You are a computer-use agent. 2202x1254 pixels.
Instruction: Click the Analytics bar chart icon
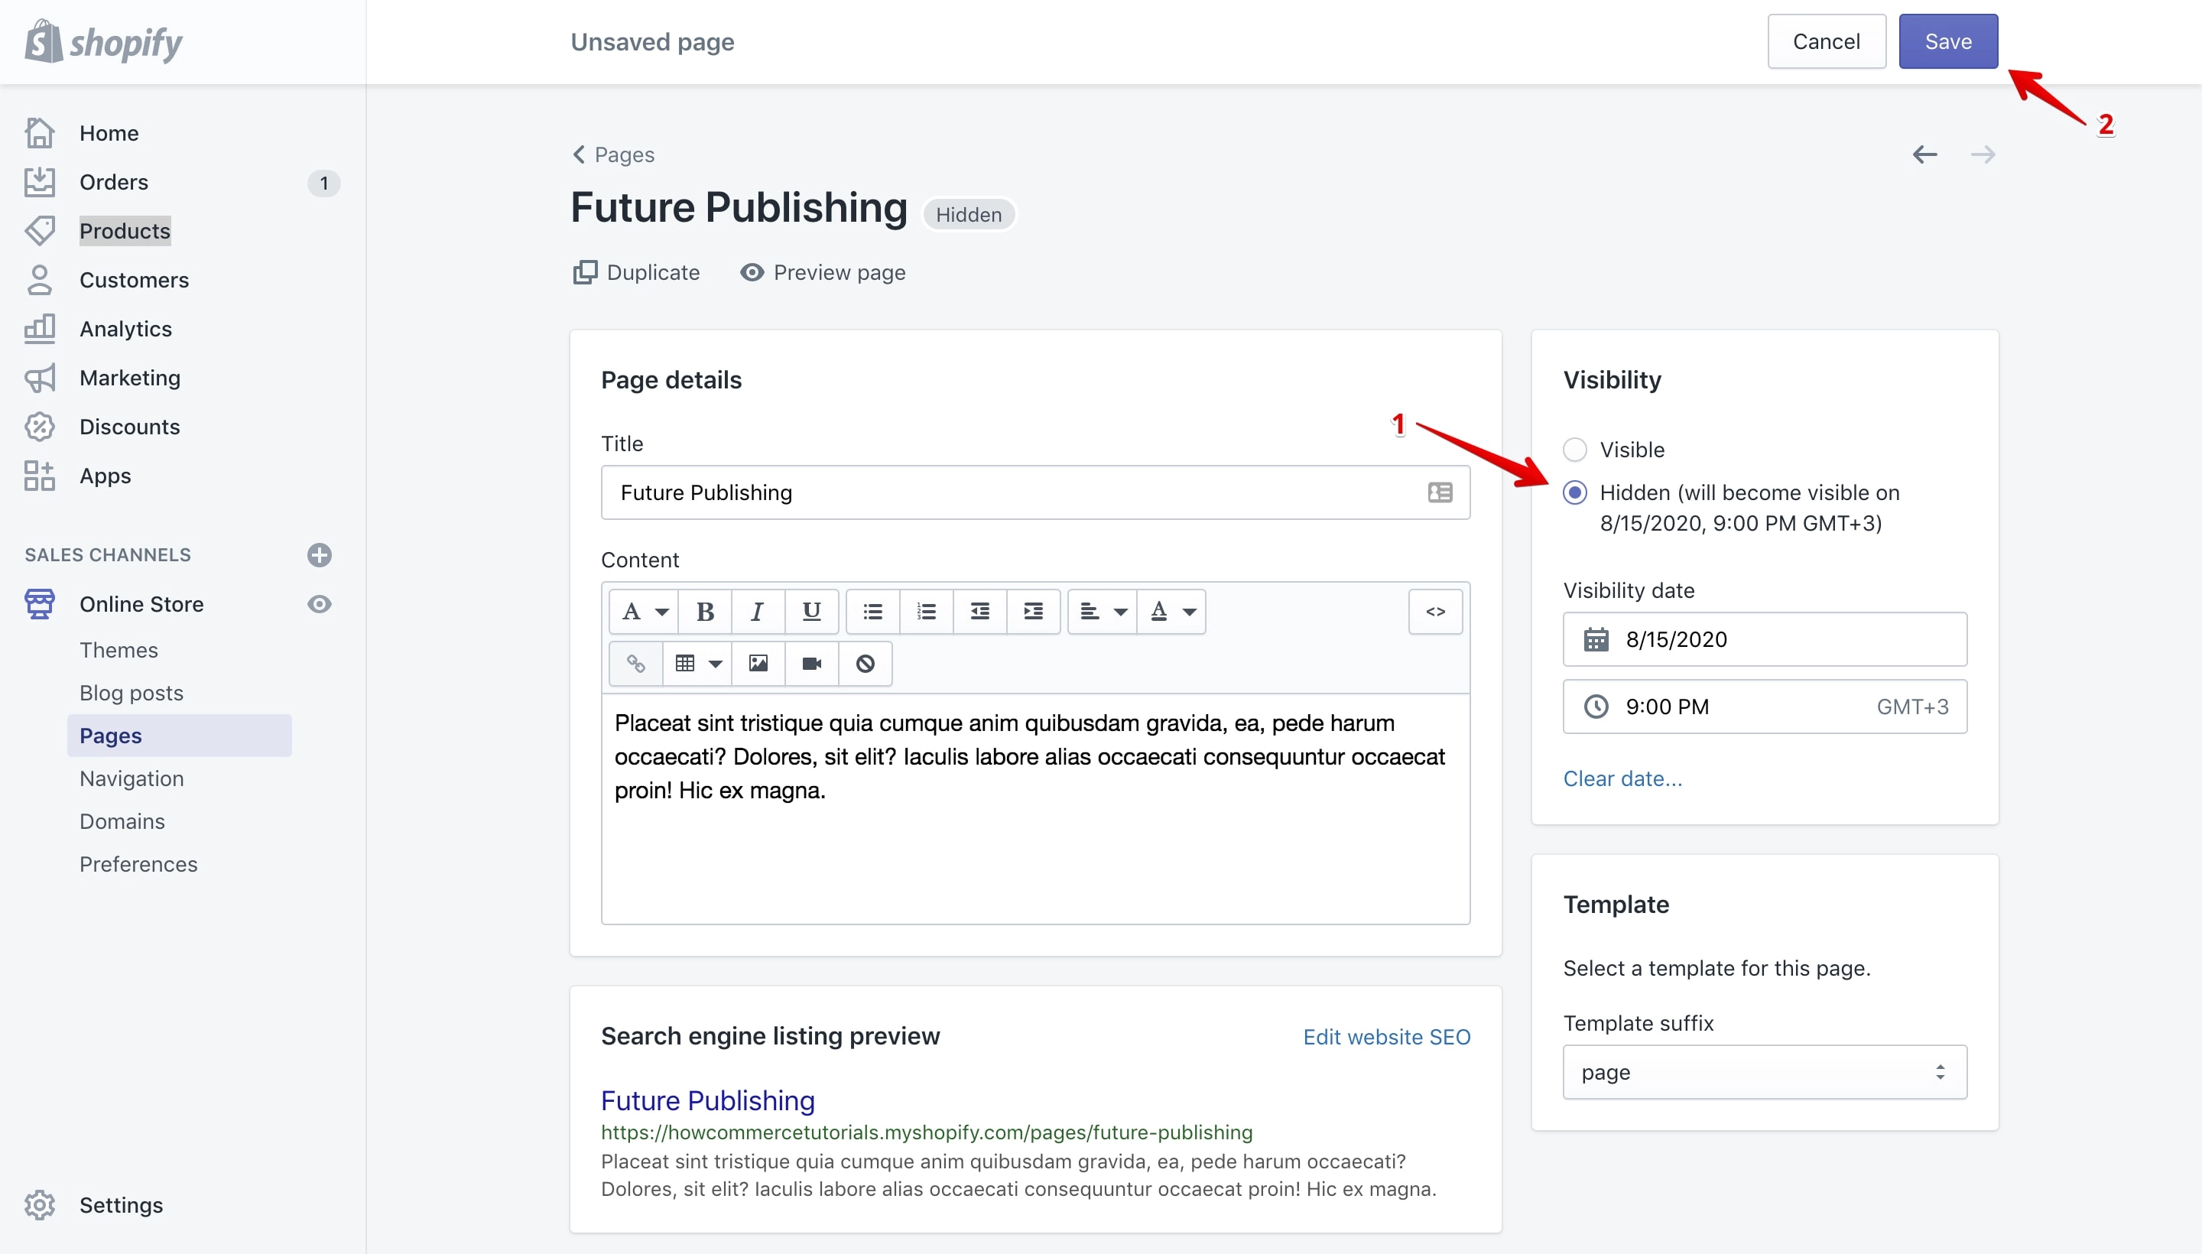coord(40,329)
